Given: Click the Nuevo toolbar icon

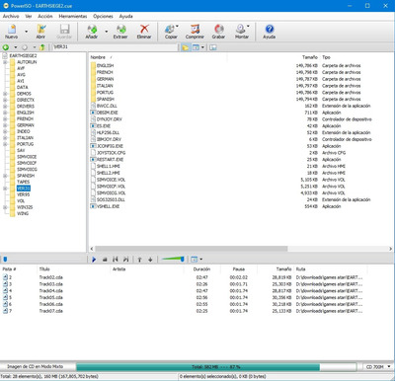Looking at the screenshot, I should (12, 30).
